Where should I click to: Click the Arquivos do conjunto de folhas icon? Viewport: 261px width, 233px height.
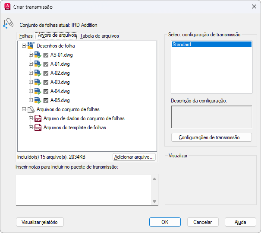31,109
